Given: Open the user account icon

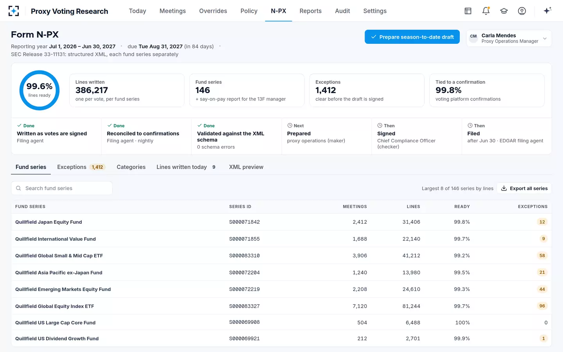Looking at the screenshot, I should pos(522,11).
